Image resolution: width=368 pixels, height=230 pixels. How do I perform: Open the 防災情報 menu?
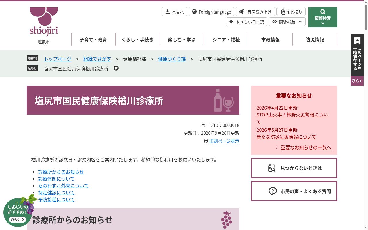tap(315, 39)
